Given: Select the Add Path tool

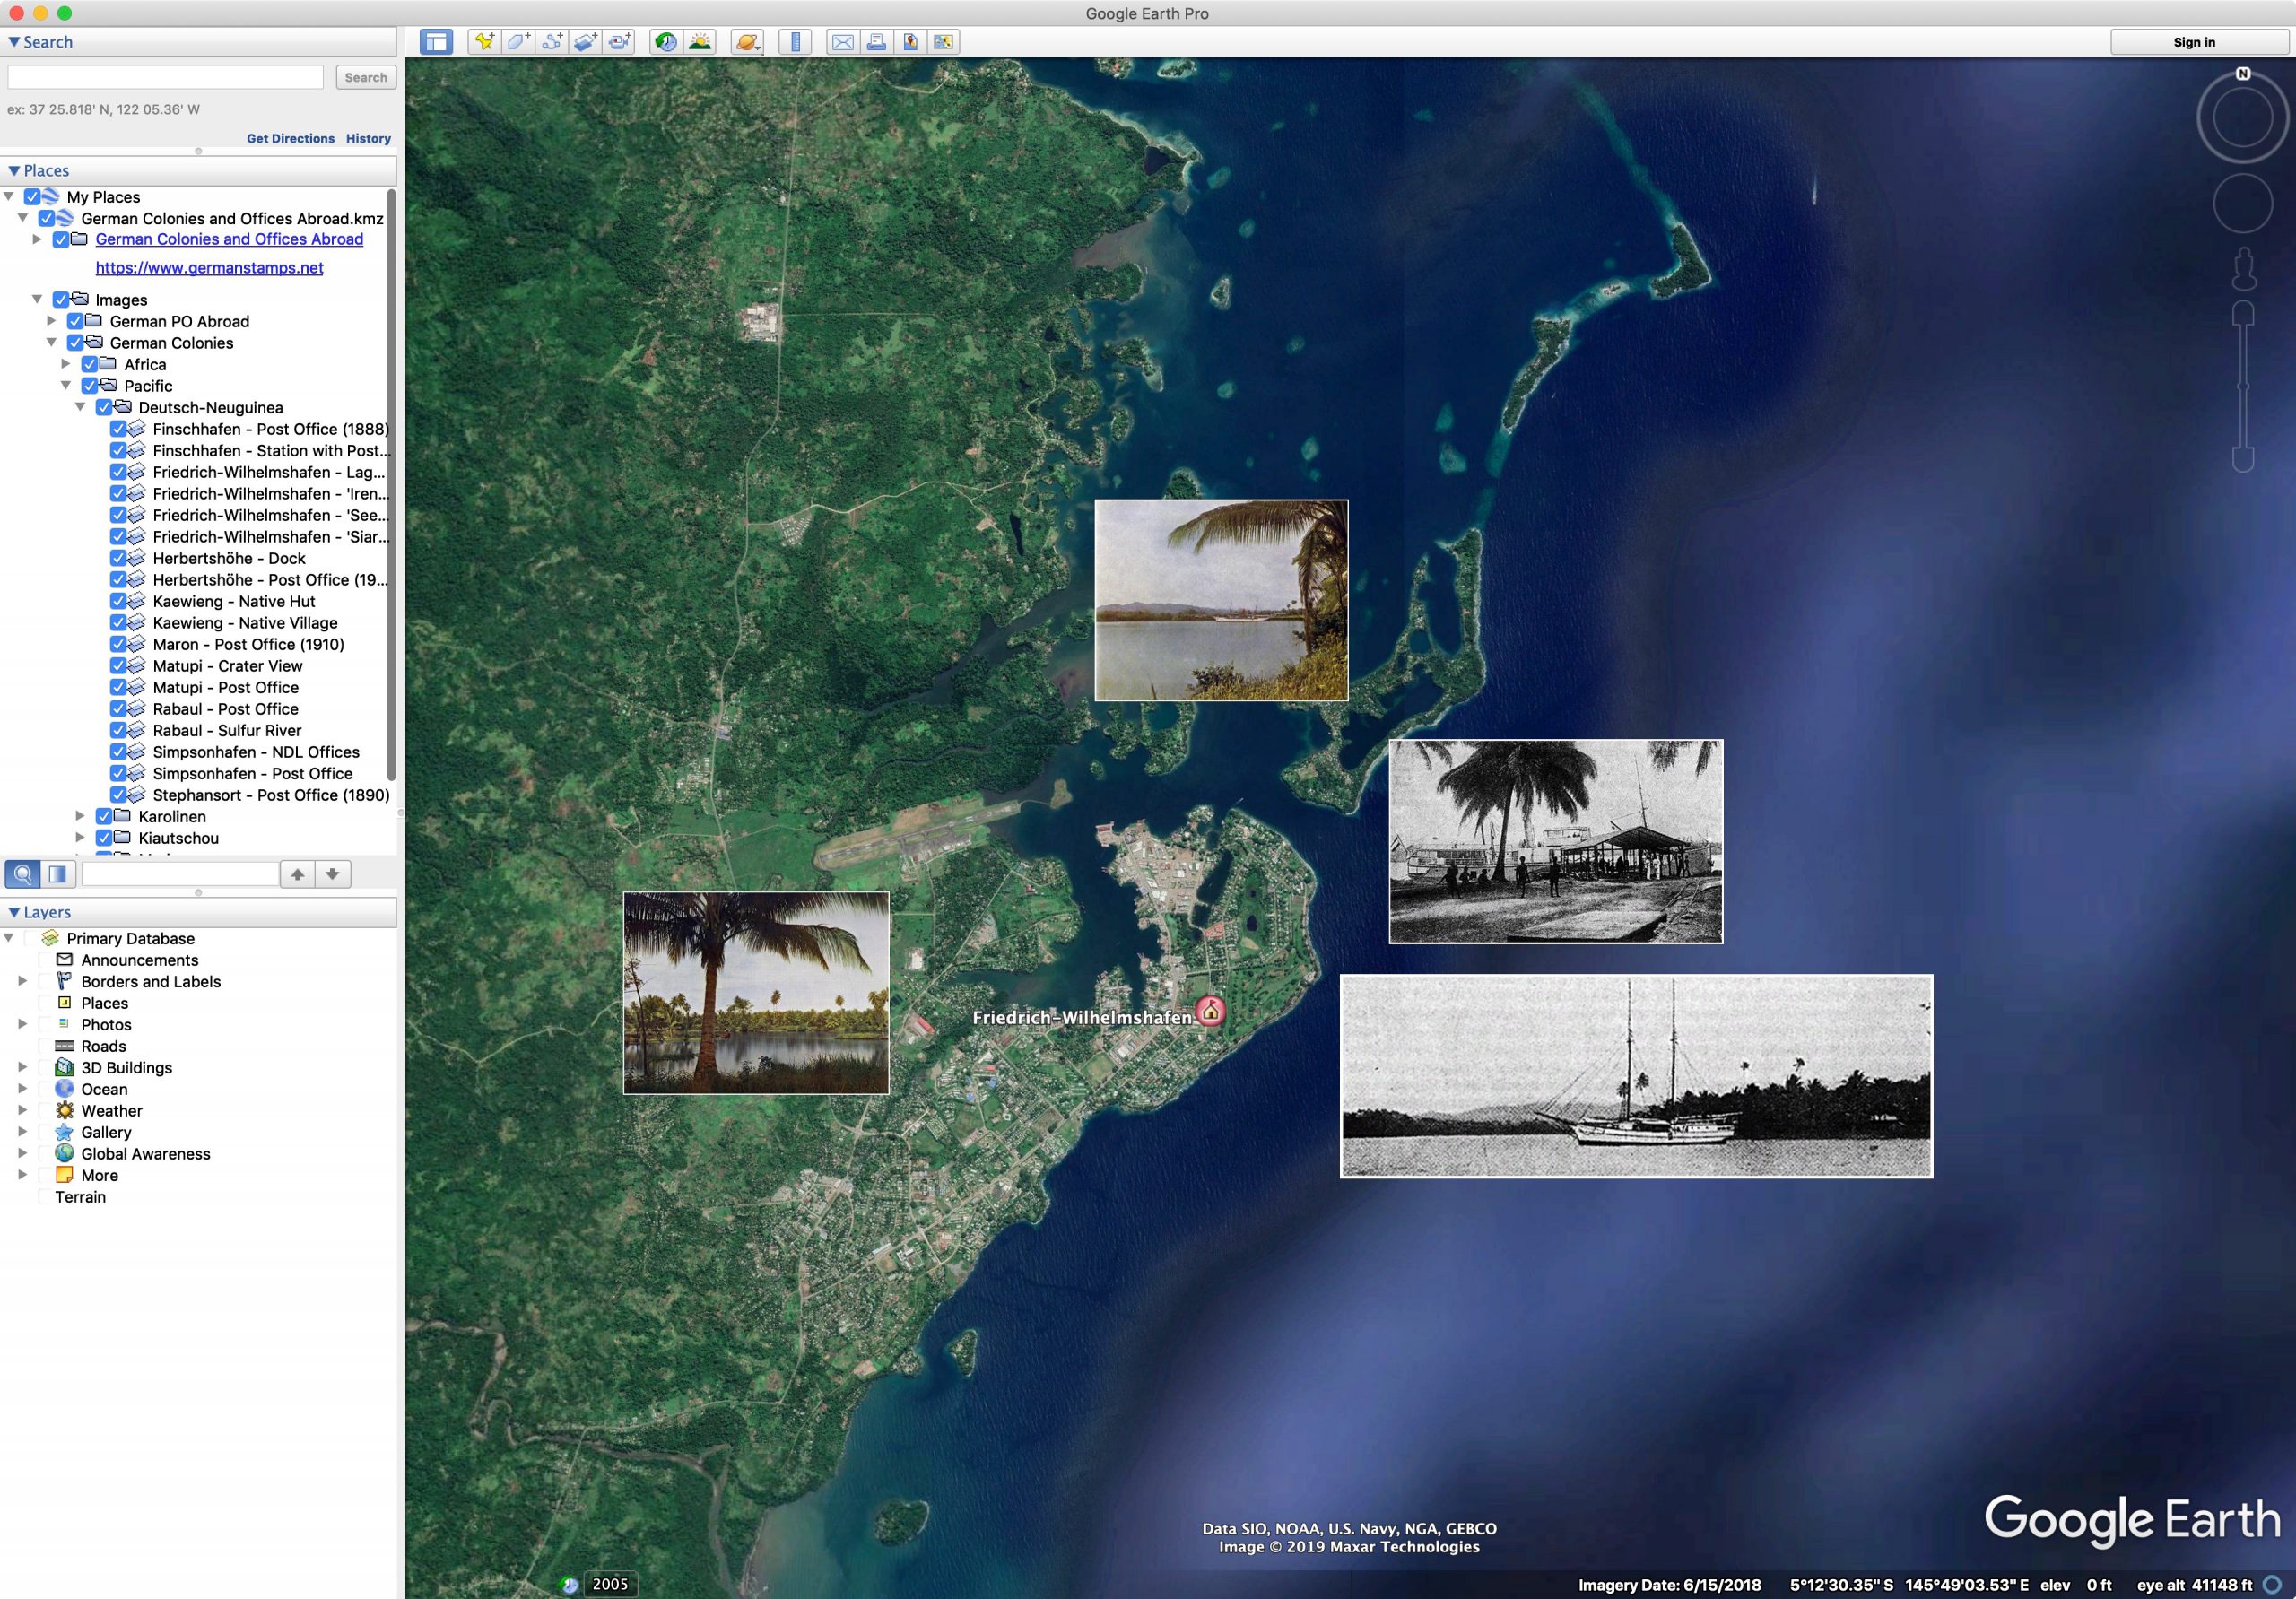Looking at the screenshot, I should tap(552, 42).
